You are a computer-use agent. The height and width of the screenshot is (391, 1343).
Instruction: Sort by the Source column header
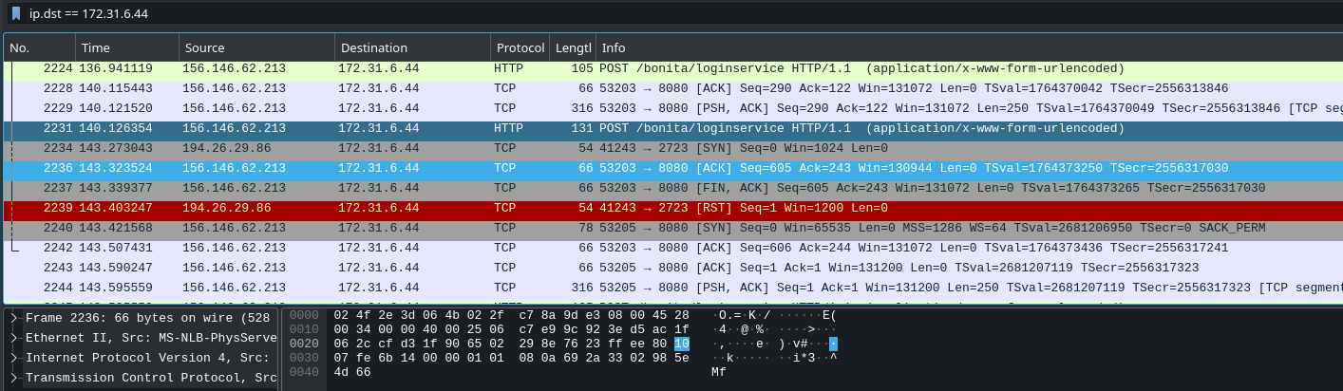coord(256,47)
